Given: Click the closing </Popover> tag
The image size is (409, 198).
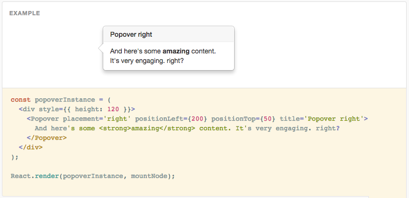Looking at the screenshot, I should point(47,138).
